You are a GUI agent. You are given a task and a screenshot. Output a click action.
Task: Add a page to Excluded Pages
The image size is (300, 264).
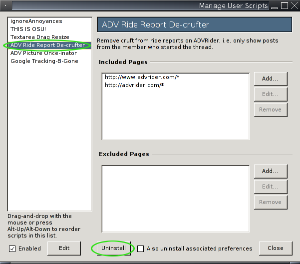tap(271, 171)
